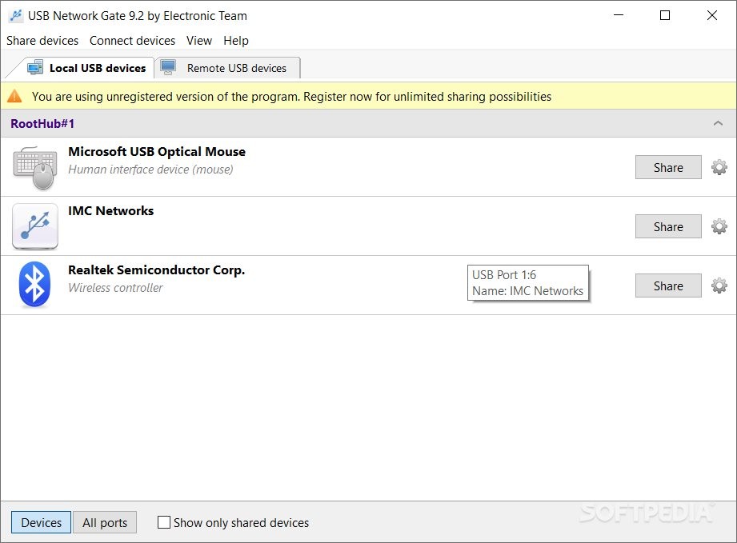This screenshot has height=543, width=737.
Task: Click the IMC Networks USB device icon
Action: 34,226
